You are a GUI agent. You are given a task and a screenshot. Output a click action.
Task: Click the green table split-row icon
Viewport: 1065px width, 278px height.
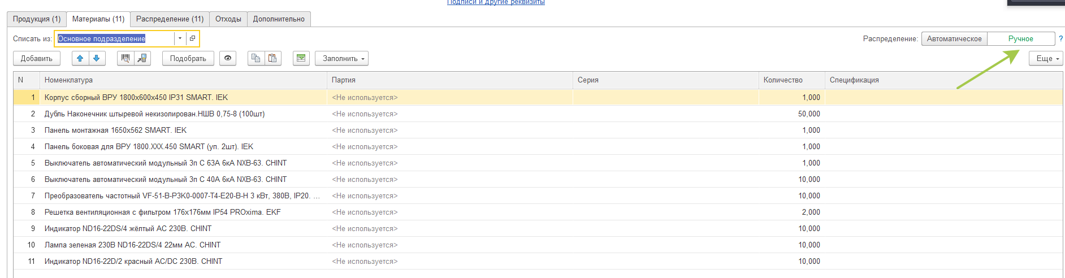(301, 58)
